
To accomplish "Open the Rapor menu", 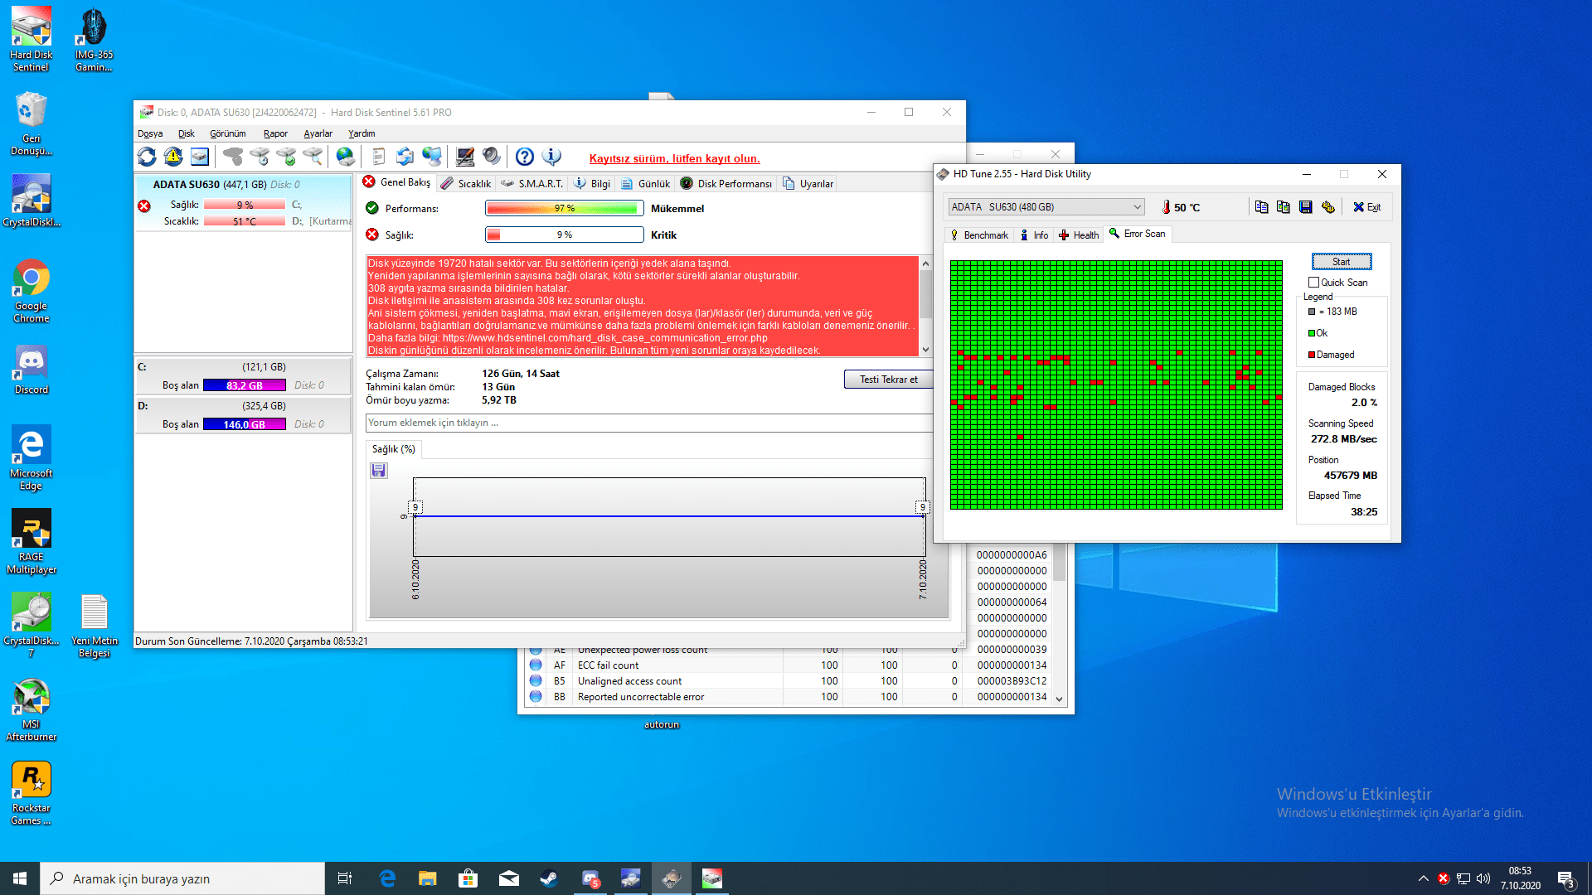I will (275, 133).
